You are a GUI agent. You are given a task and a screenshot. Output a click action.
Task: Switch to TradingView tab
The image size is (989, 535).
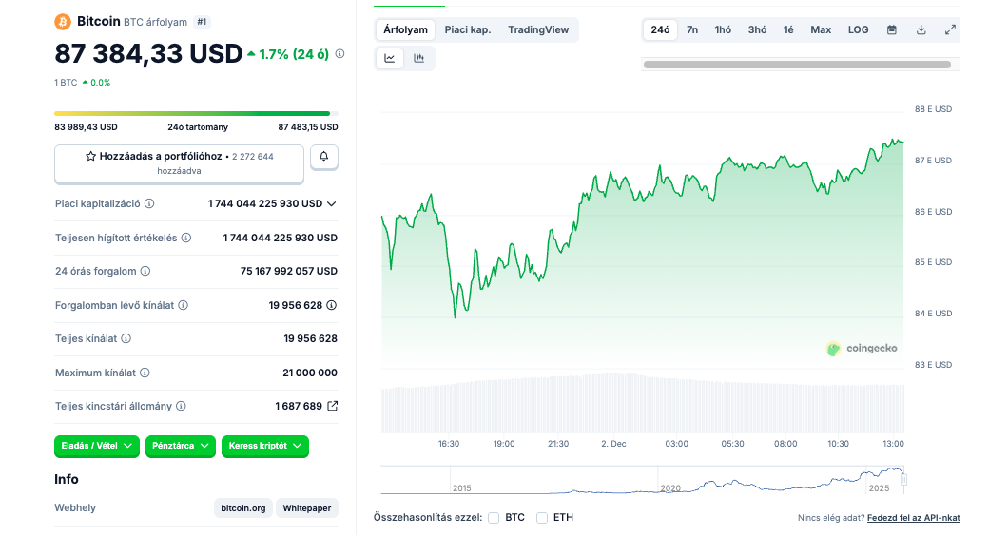tap(538, 29)
